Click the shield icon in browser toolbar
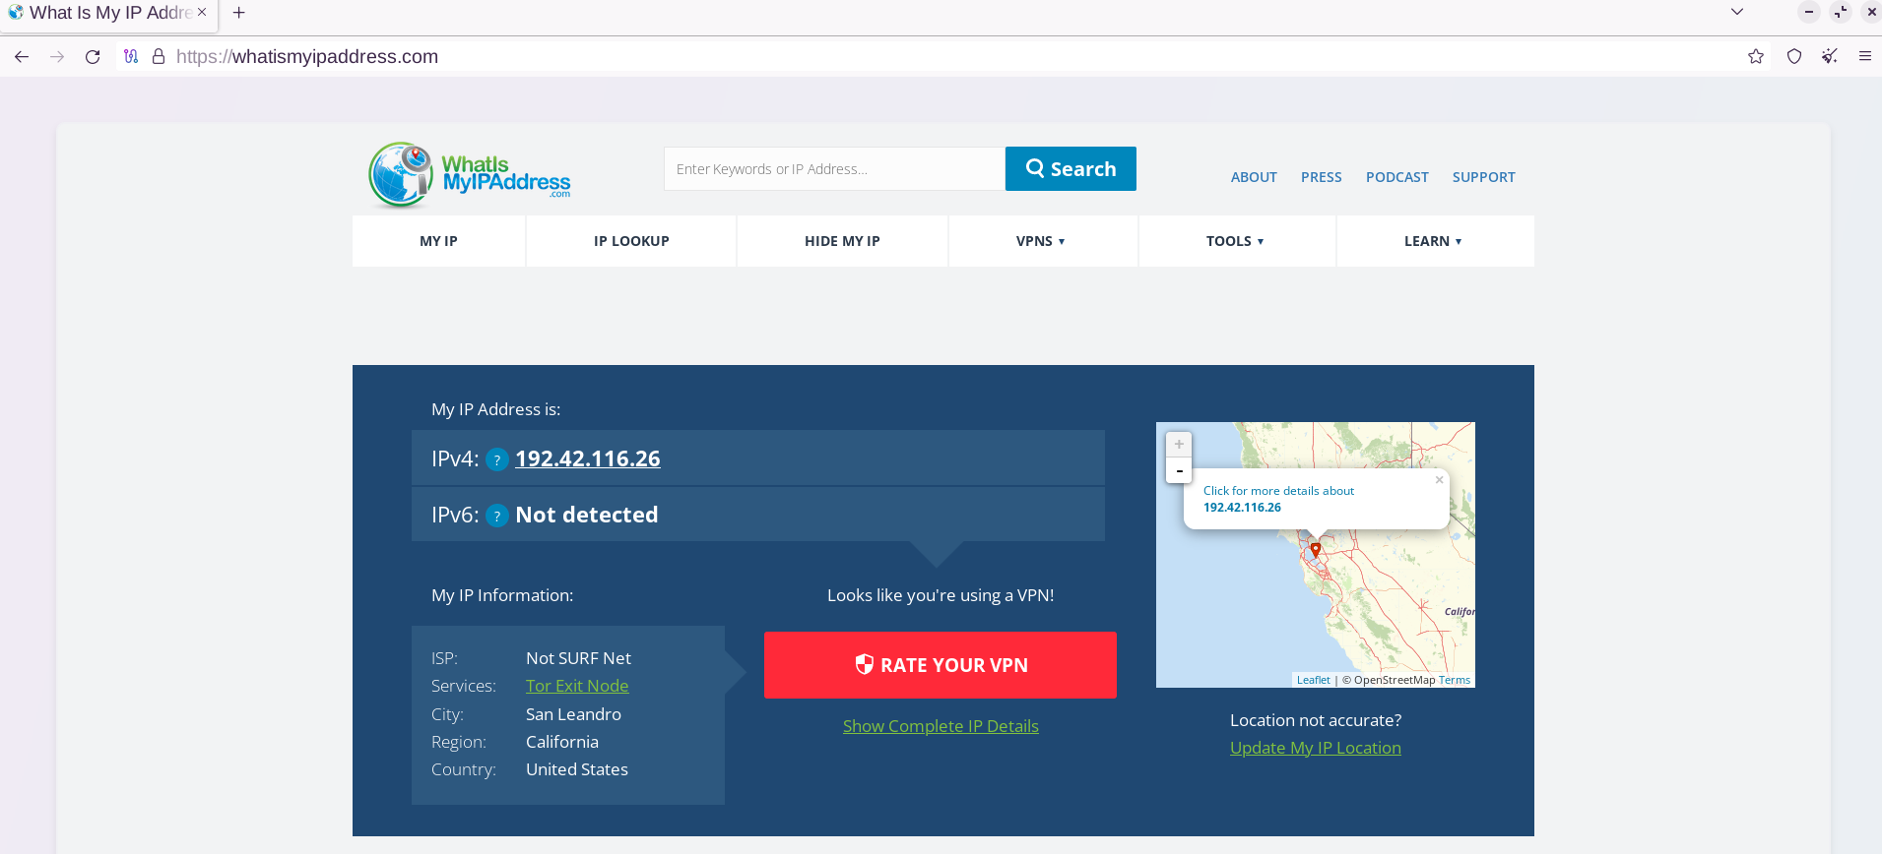Viewport: 1882px width, 854px height. click(1793, 57)
